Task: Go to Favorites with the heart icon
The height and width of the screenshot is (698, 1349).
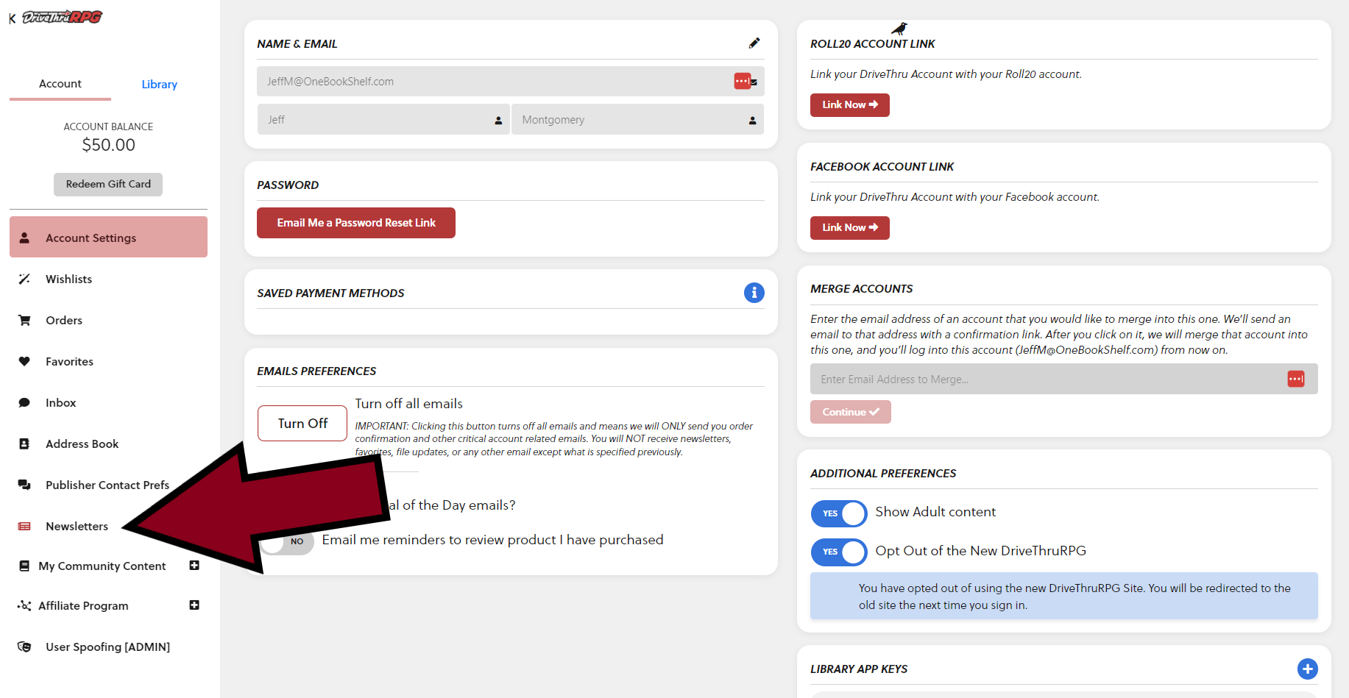Action: pos(69,362)
